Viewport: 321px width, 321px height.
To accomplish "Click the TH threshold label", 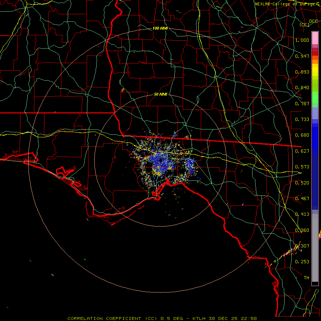I will (x=306, y=278).
